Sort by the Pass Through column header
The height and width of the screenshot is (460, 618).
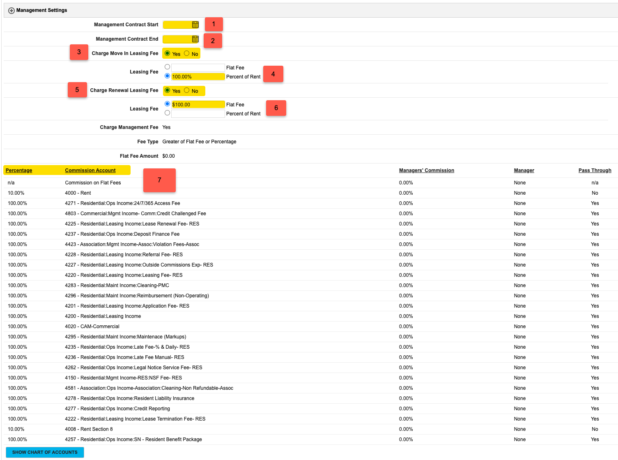point(595,170)
